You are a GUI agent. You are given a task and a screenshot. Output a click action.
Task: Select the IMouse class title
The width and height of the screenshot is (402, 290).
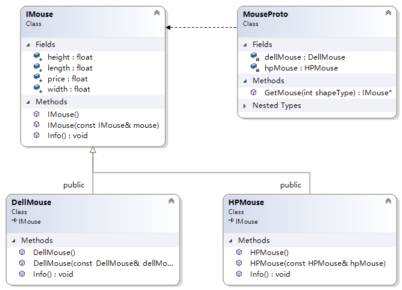pos(40,14)
